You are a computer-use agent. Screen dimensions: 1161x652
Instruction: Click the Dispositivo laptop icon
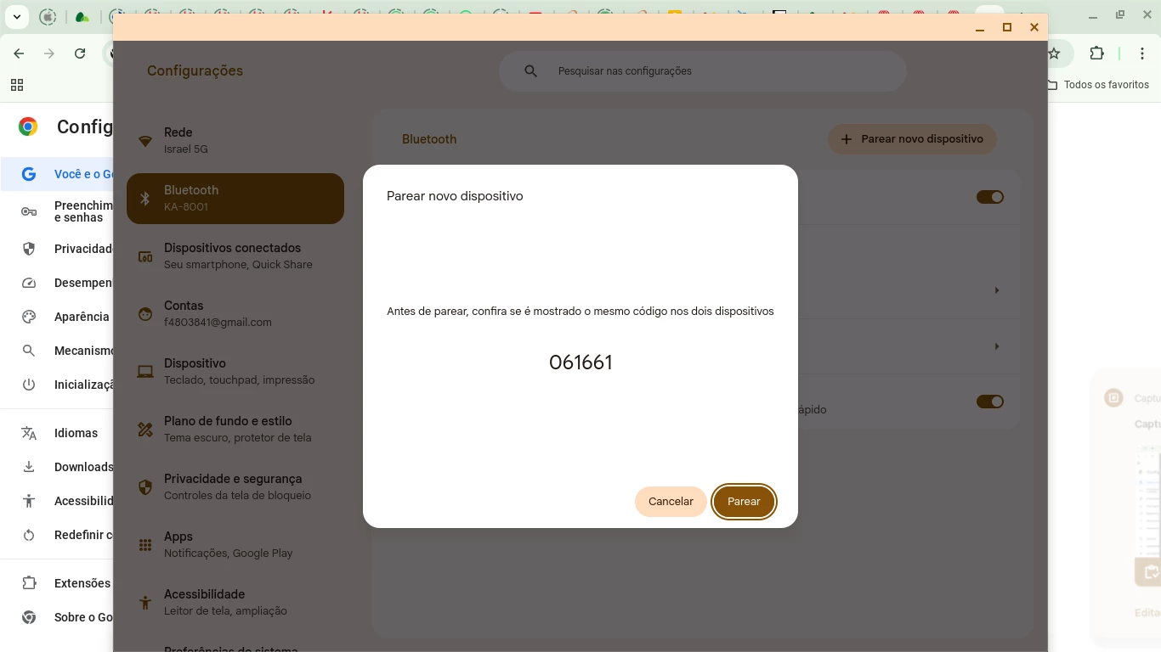tap(145, 372)
